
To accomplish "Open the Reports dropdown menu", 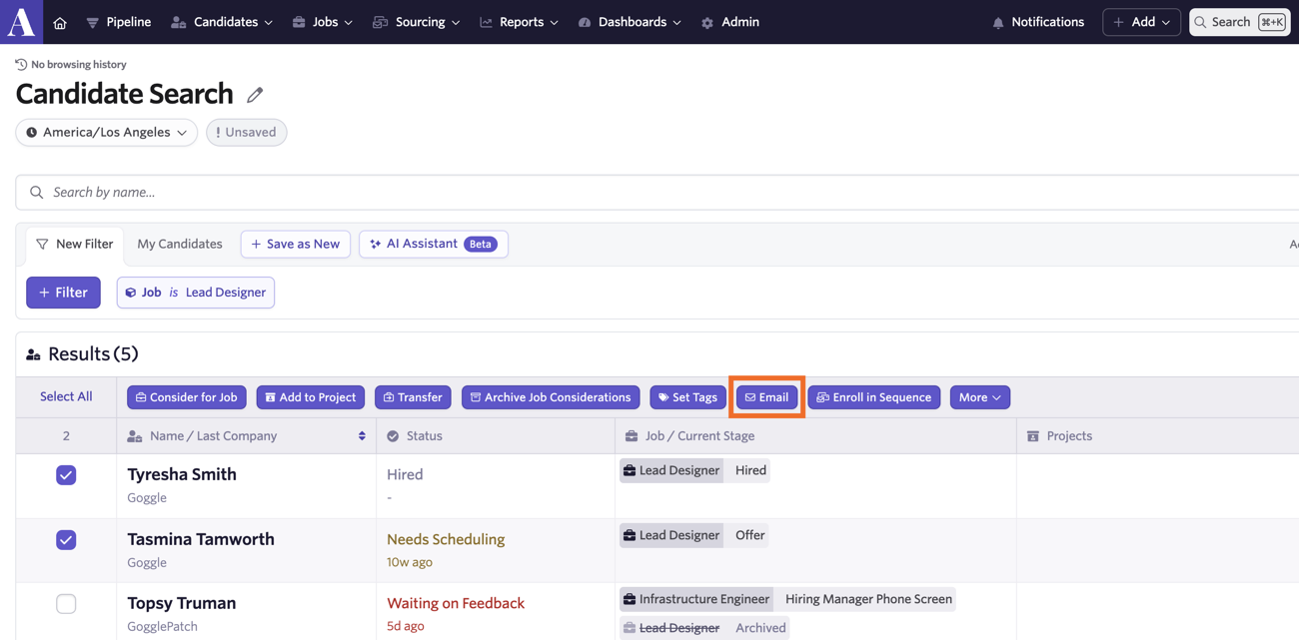I will point(519,22).
